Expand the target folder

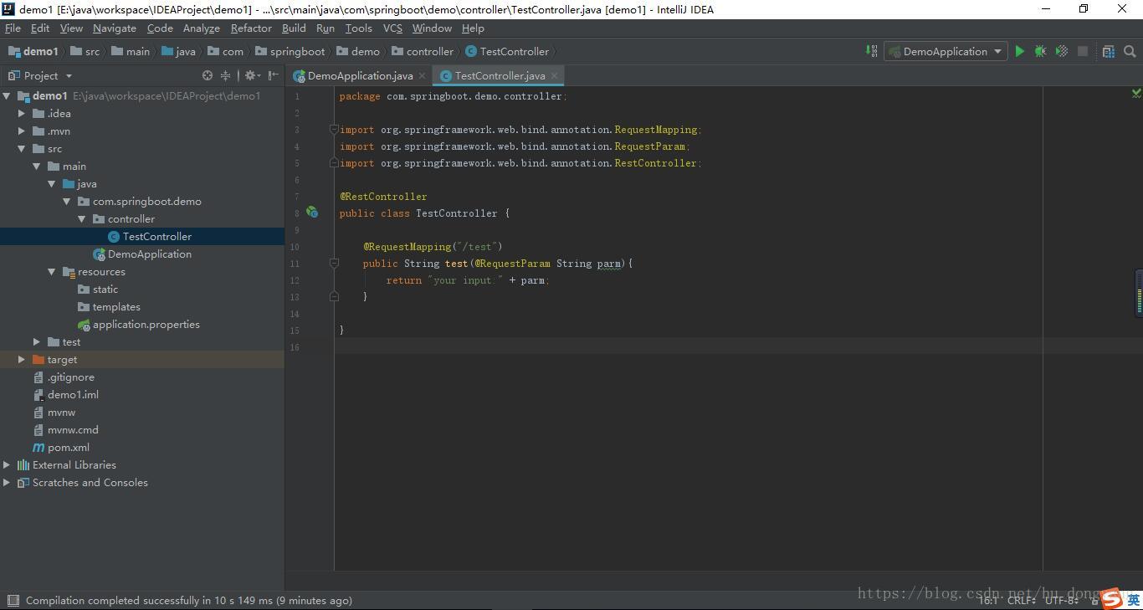(x=22, y=359)
